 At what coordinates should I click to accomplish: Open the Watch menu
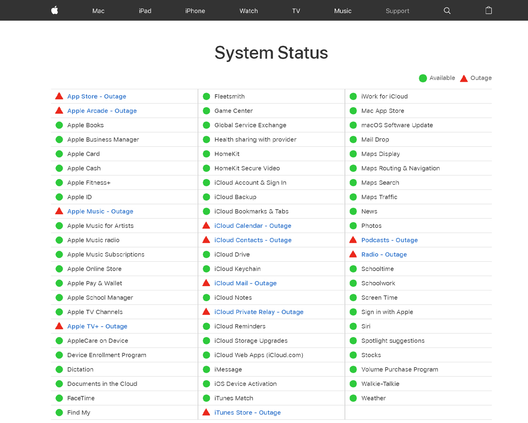(x=248, y=11)
